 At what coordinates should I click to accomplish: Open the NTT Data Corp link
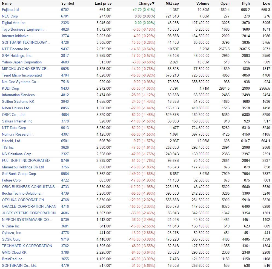14,128
